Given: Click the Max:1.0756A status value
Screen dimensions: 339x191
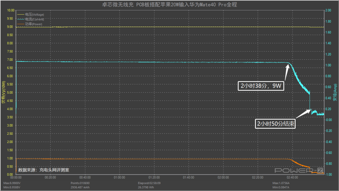Looking at the screenshot, I should click(281, 183).
